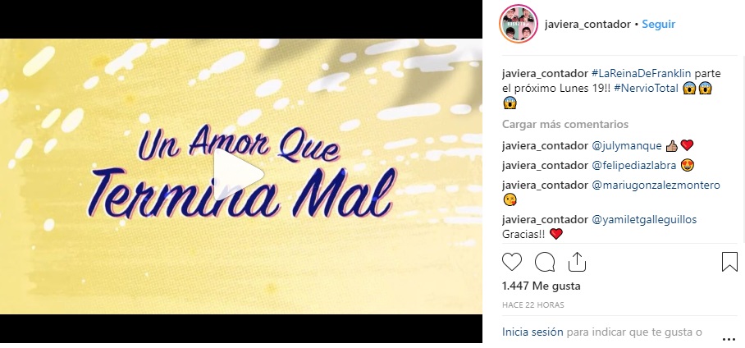Open javiera_contador username in header
The width and height of the screenshot is (745, 348).
pyautogui.click(x=587, y=25)
